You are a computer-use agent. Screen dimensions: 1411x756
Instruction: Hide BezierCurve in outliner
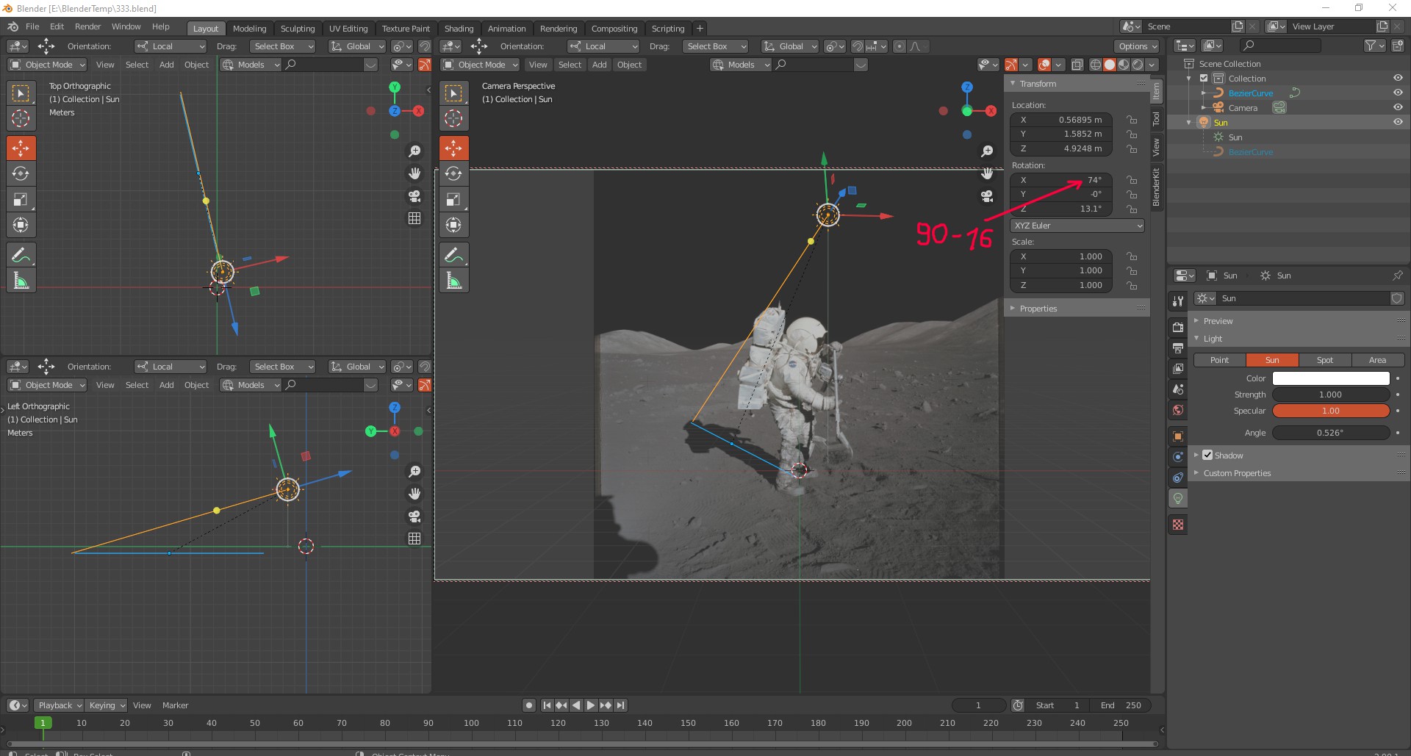click(1398, 93)
